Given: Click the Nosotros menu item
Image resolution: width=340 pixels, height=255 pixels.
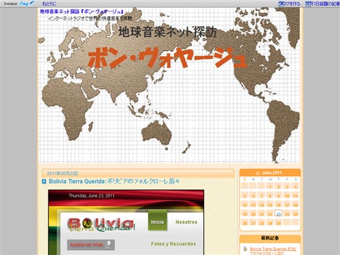Looking at the screenshot, I should tap(186, 222).
